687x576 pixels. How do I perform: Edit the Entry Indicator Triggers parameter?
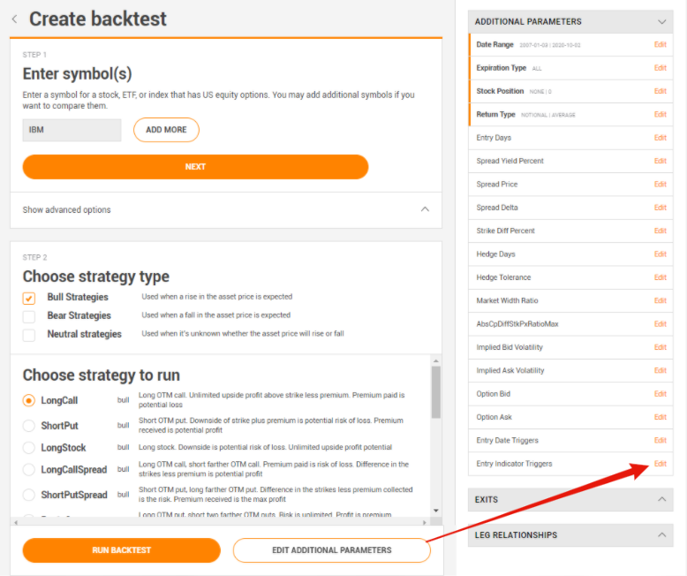click(660, 464)
